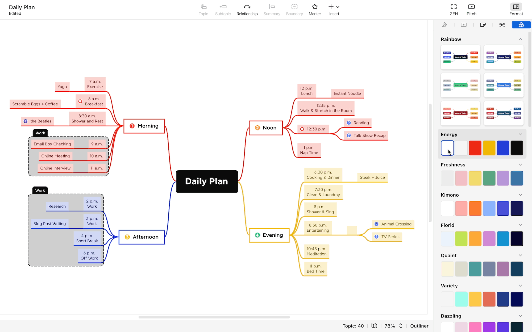Start Pitch presentation mode
532x332 pixels.
coord(471,10)
